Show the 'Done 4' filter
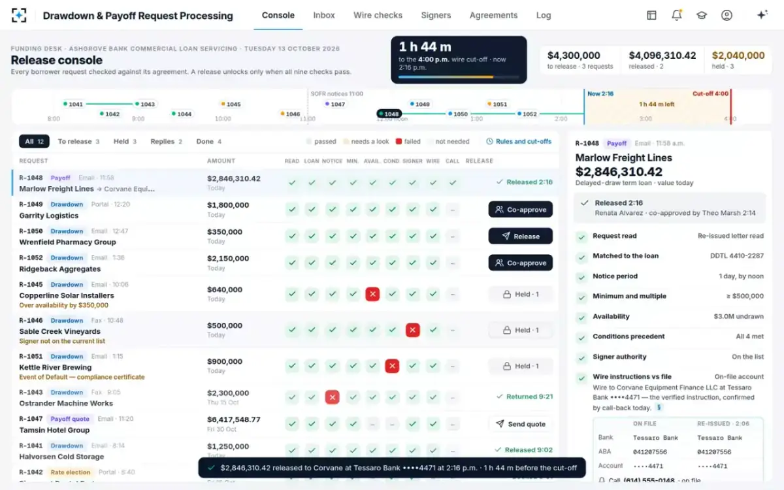Image resolution: width=784 pixels, height=490 pixels. pyautogui.click(x=209, y=141)
